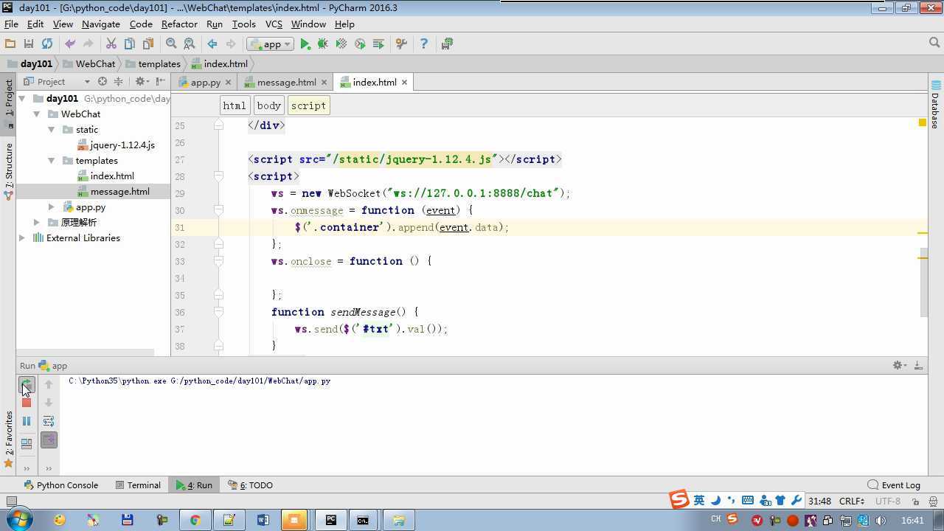
Task: Click the Open folder toolbar icon
Action: (10, 44)
